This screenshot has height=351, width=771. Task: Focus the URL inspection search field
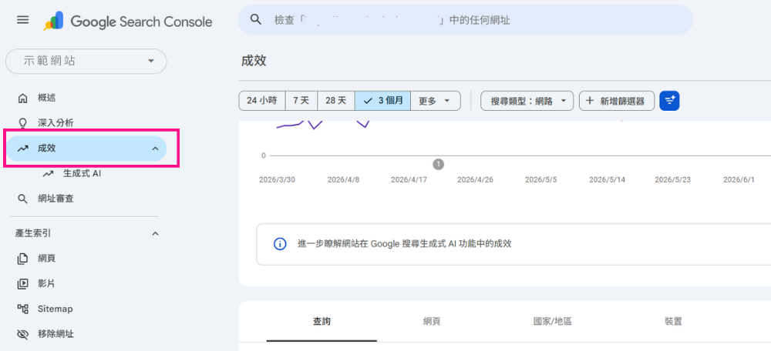tap(465, 20)
